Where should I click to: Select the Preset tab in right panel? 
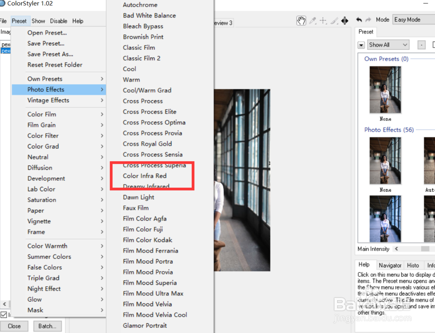[x=366, y=32]
